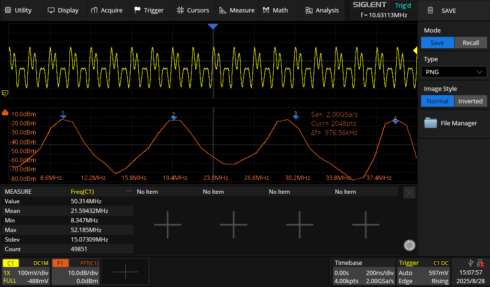Click the orange FFT reference level marker
The width and height of the screenshot is (490, 287).
point(5,113)
